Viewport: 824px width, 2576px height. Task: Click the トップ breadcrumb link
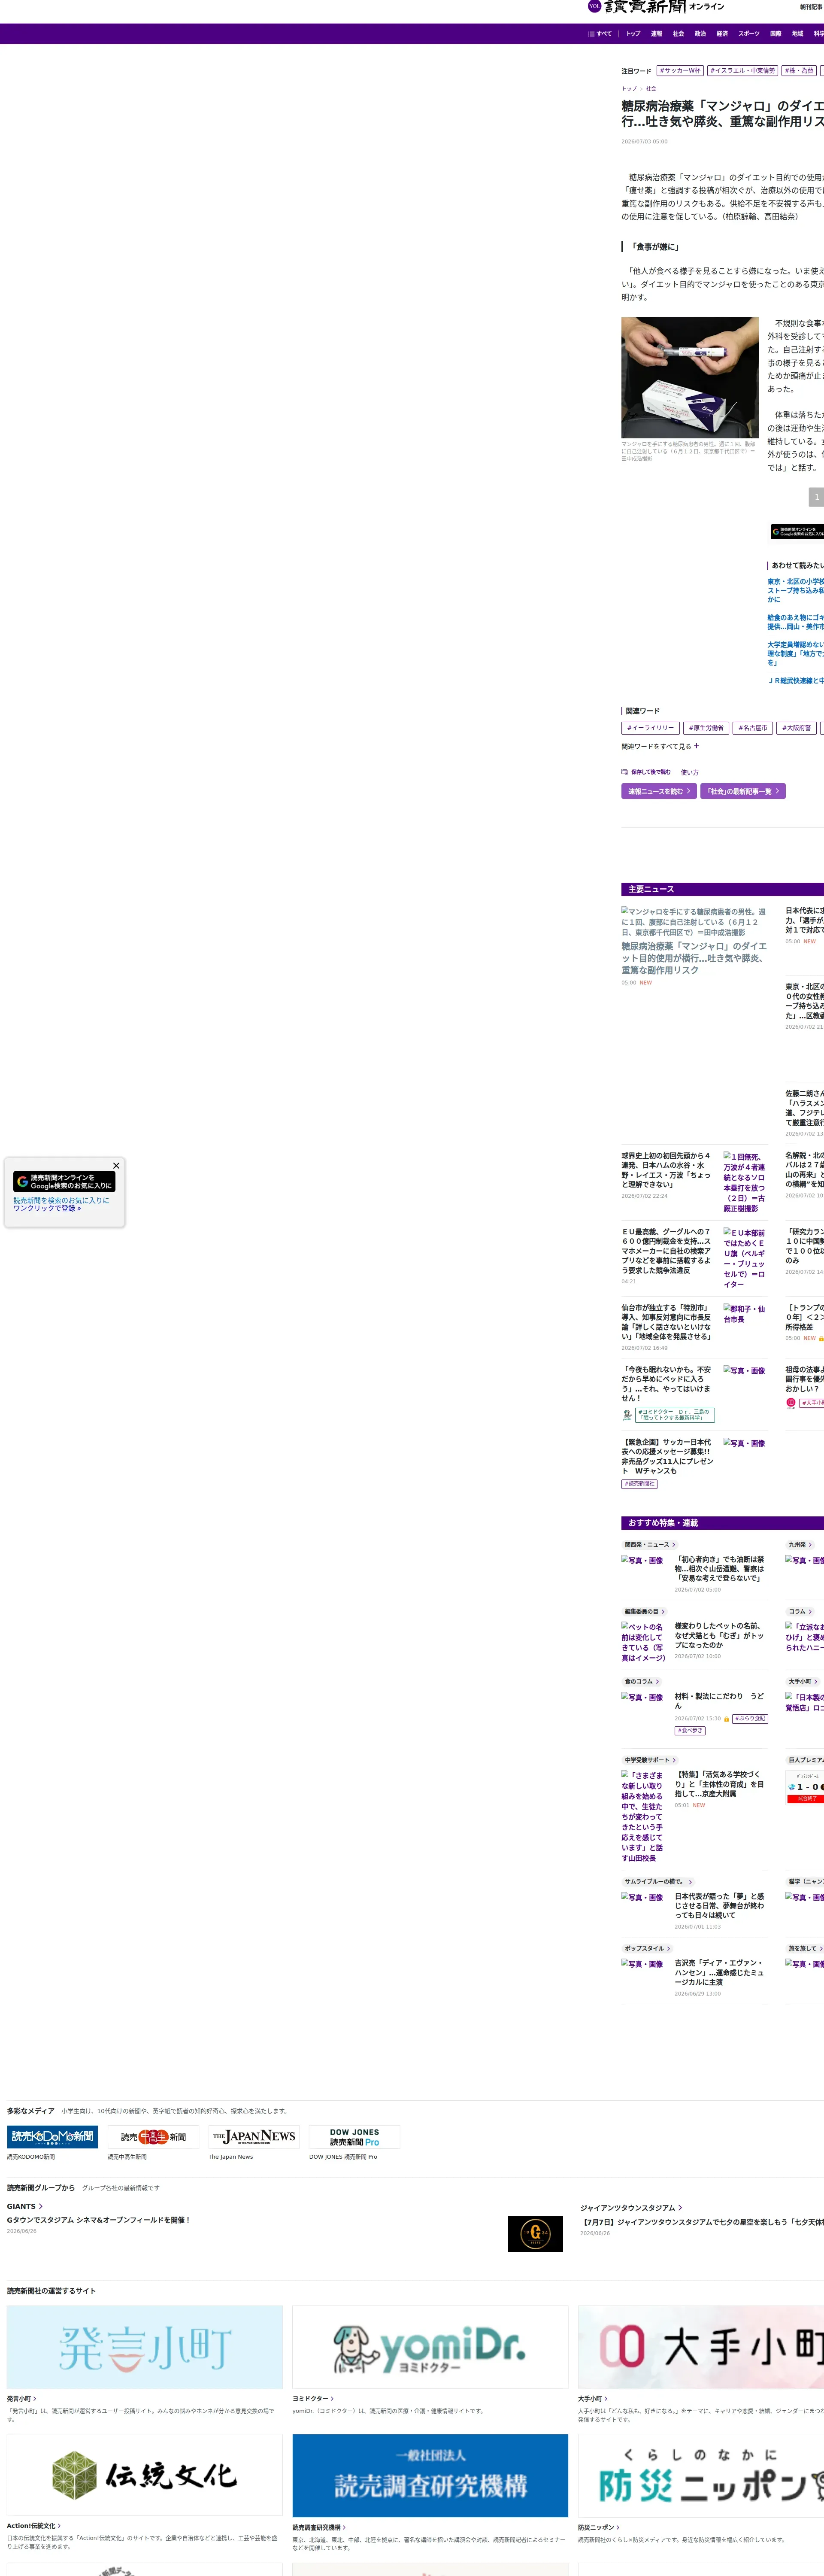(x=629, y=89)
